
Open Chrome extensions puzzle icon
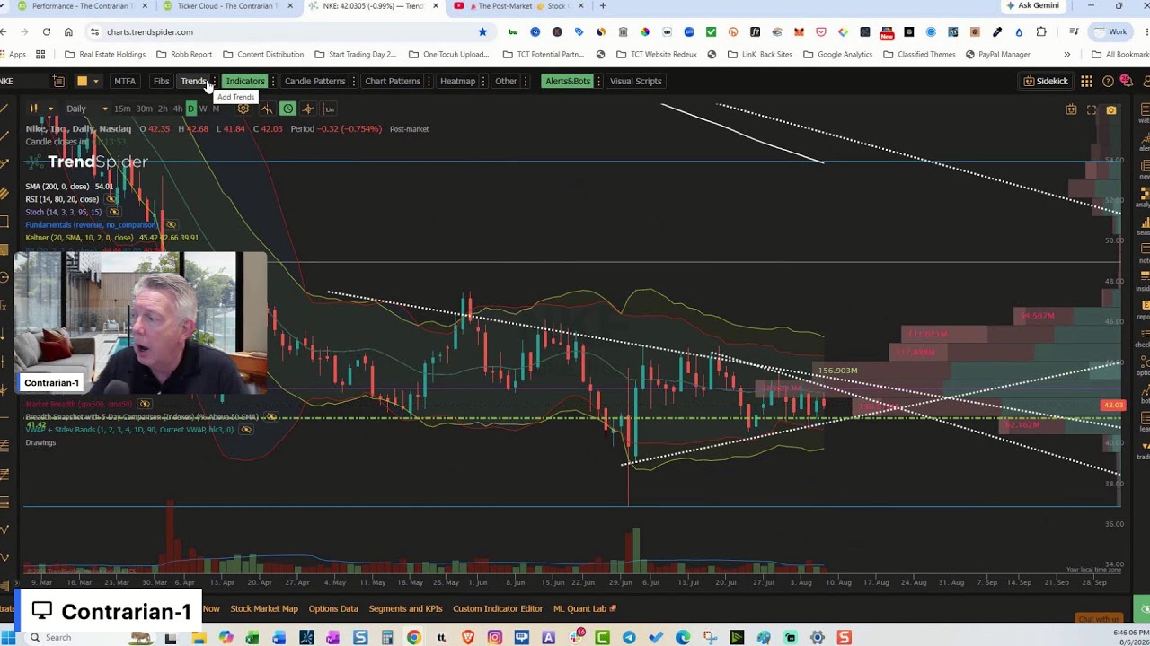click(1041, 31)
